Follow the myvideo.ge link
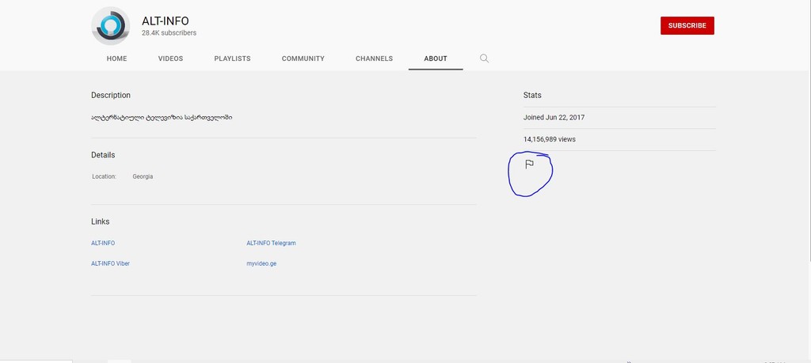This screenshot has height=363, width=811. coord(261,263)
